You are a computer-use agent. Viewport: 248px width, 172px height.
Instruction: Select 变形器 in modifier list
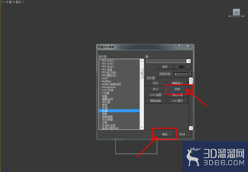click(106, 102)
